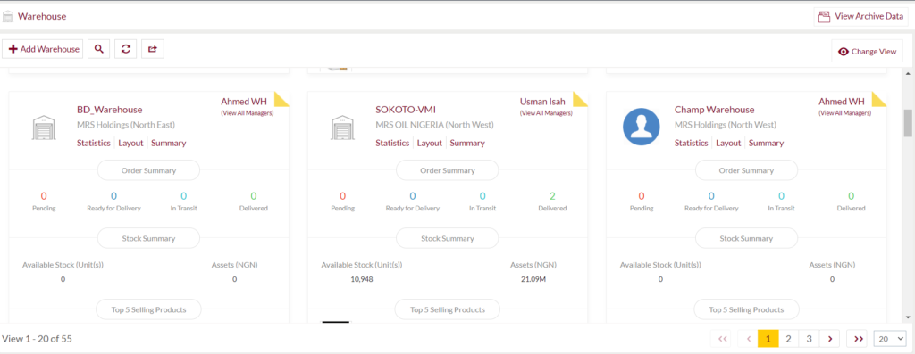The width and height of the screenshot is (915, 354).
Task: Open Statistics for SOKOTO-VMI
Action: [392, 143]
